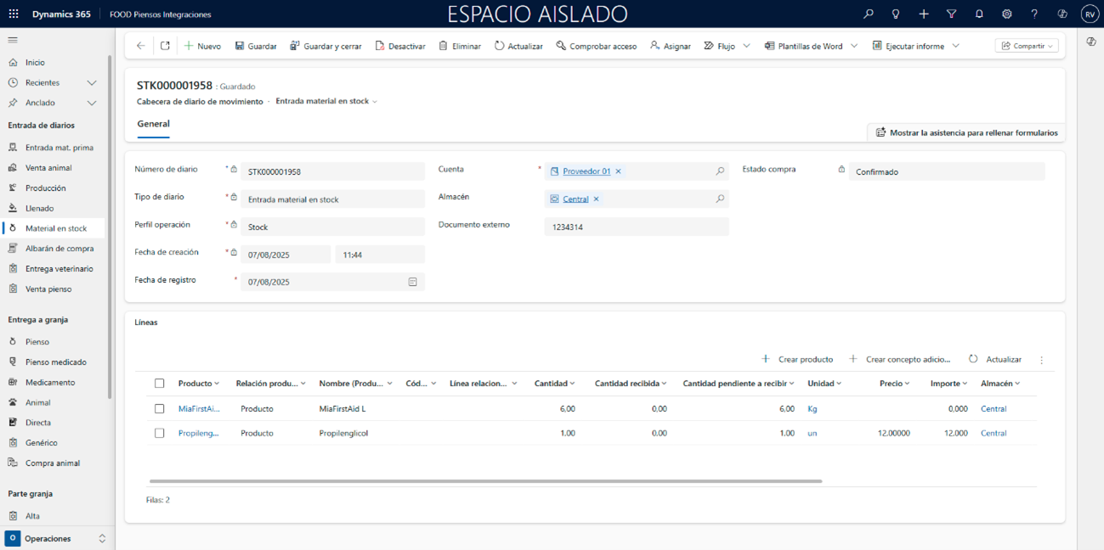Select the General tab

[154, 124]
